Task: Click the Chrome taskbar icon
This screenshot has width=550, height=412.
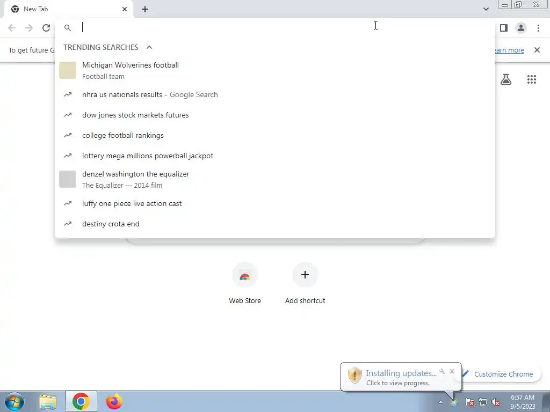Action: (x=81, y=401)
